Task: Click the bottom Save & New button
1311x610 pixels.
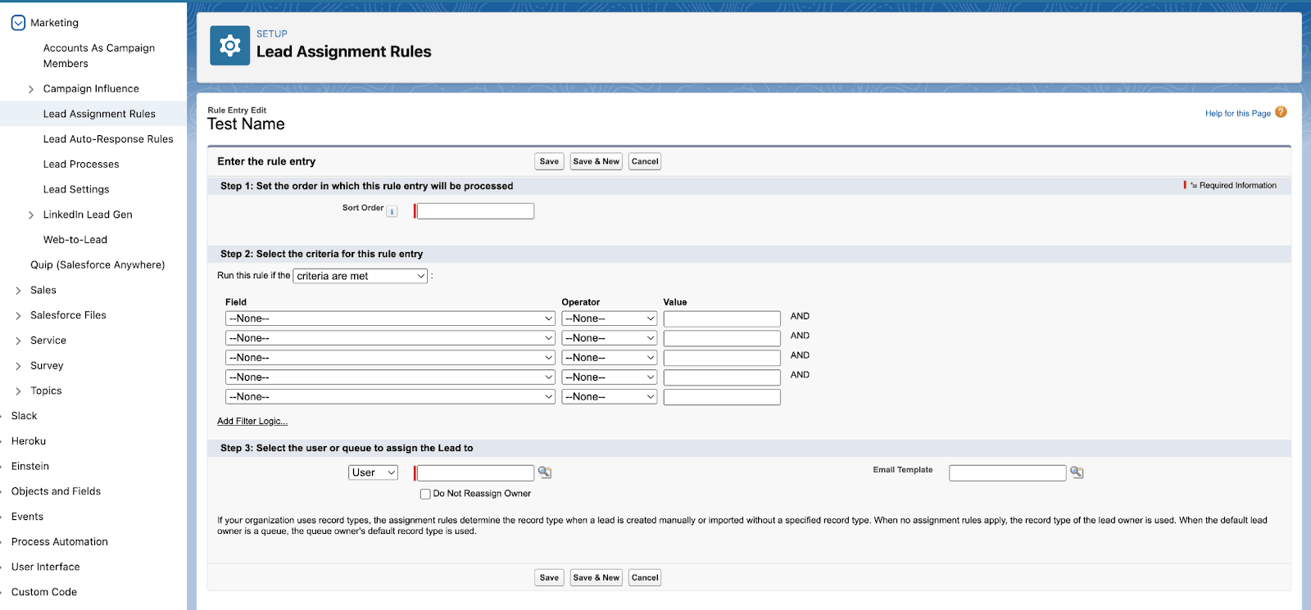Action: pyautogui.click(x=597, y=577)
